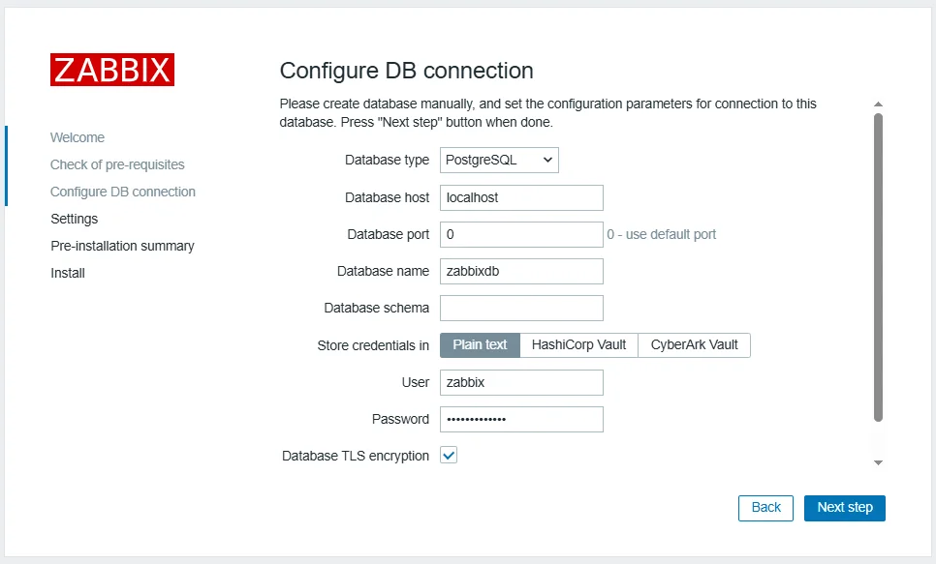
Task: Select the Settings step in sidebar
Action: 74,219
